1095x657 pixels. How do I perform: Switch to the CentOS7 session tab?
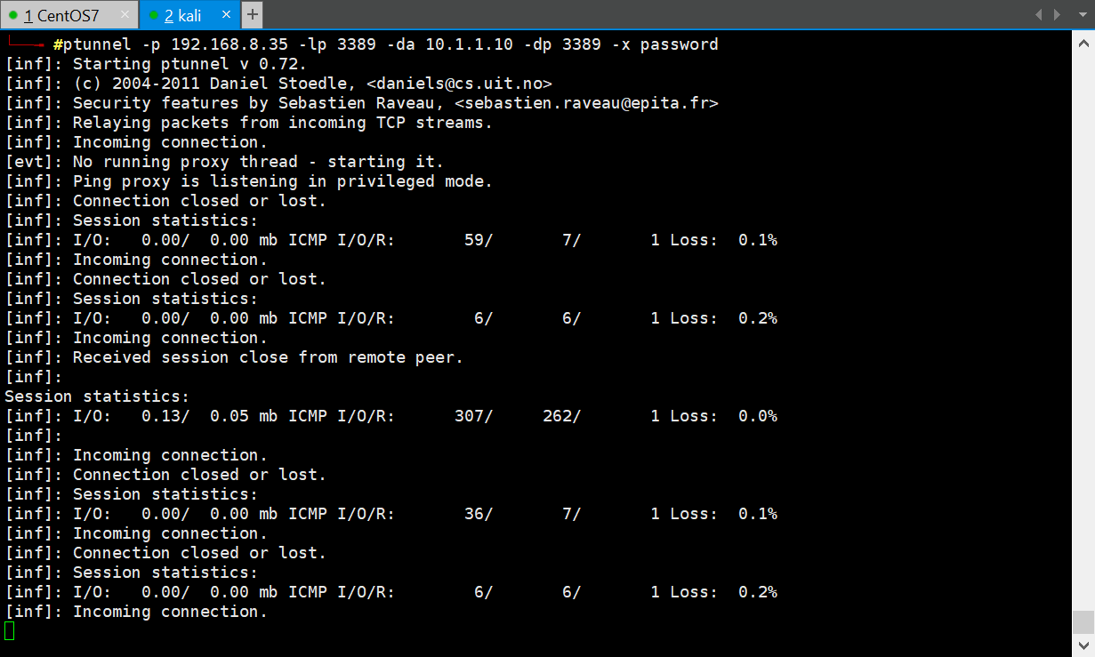click(x=68, y=15)
